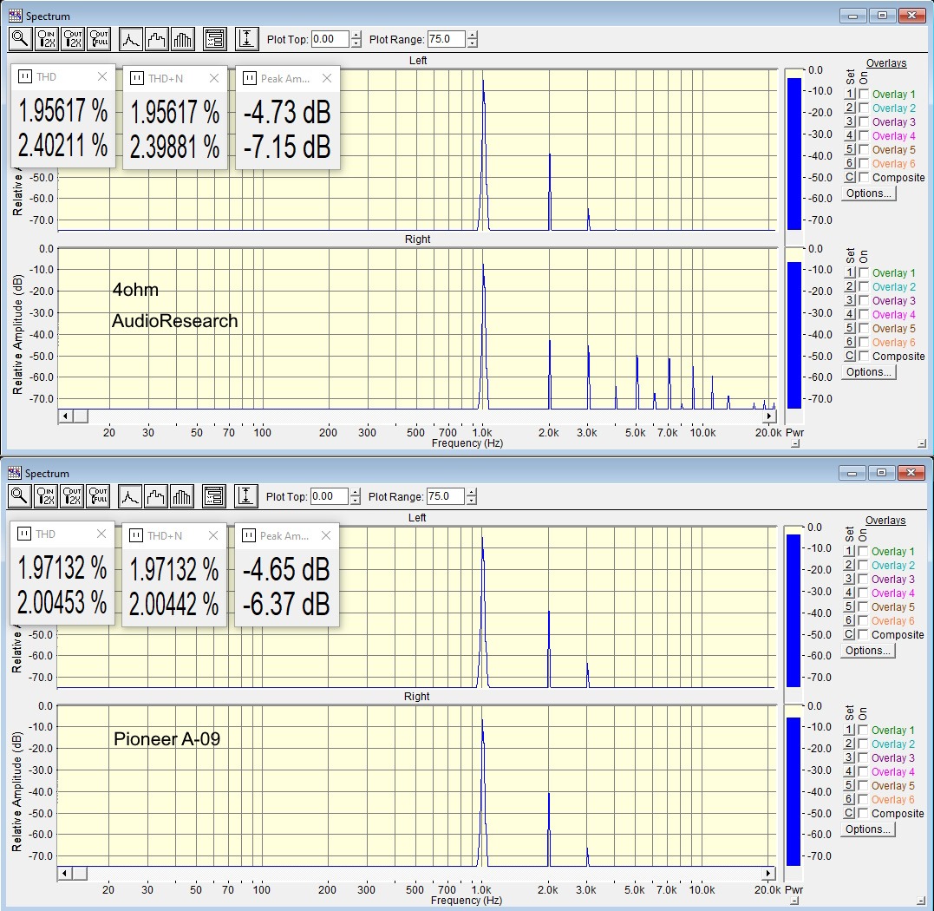Screen dimensions: 934x911
Task: Pause the THD+N meter in top window
Action: click(x=137, y=78)
